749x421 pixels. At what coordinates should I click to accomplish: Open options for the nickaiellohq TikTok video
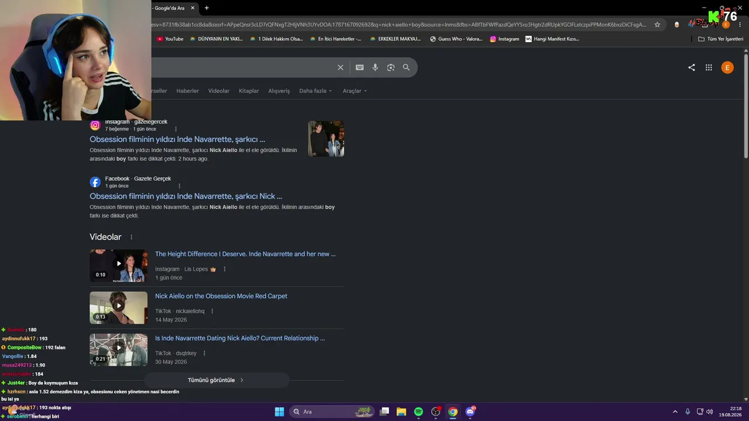tap(212, 312)
